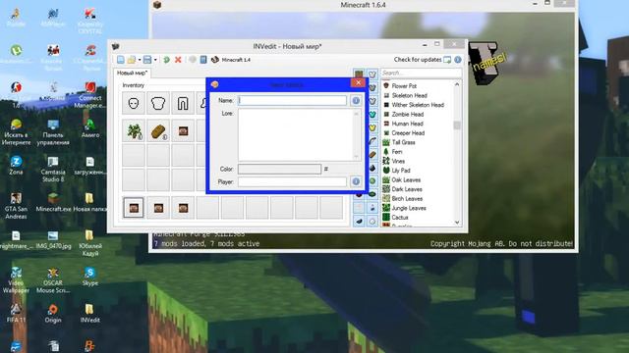This screenshot has width=629, height=353.
Task: Open the INVedit folder desktop icon
Action: (x=89, y=313)
